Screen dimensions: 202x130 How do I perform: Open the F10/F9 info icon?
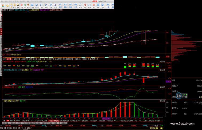36,6
